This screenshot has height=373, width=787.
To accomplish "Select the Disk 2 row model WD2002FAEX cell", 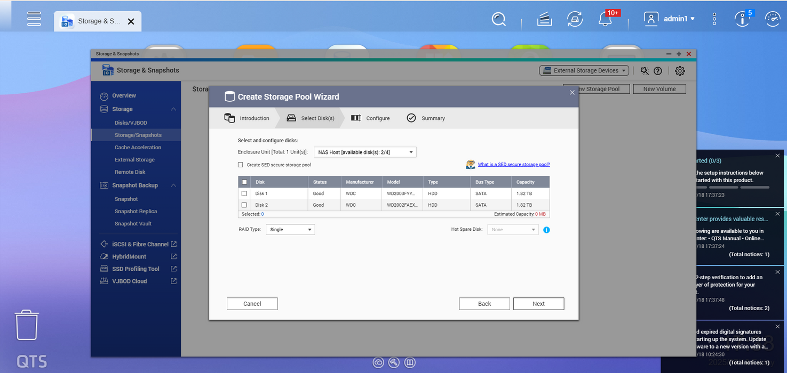I will click(x=402, y=205).
